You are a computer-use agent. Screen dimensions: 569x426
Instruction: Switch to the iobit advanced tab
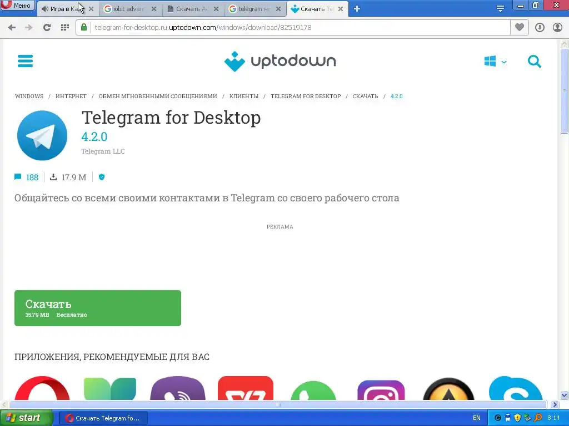pos(127,9)
